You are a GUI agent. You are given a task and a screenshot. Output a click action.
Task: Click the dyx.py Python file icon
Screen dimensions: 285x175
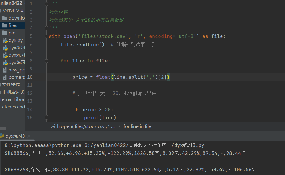(x=5, y=41)
